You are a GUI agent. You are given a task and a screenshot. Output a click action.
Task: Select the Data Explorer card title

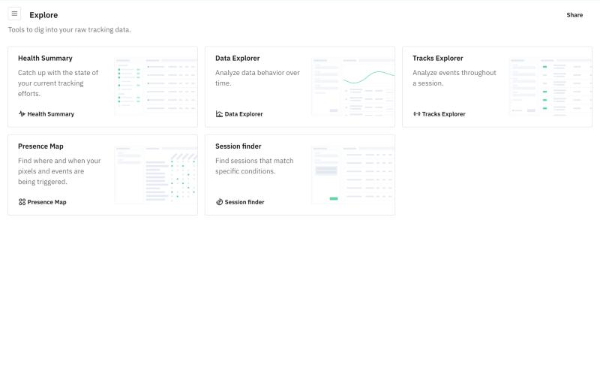237,59
